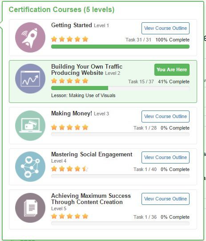The width and height of the screenshot is (206, 241).
Task: Click star rating of Getting Started course
Action: [70, 39]
